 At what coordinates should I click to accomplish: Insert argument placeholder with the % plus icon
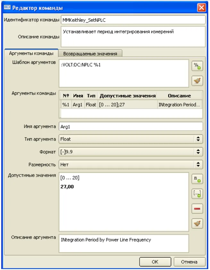click(197, 66)
